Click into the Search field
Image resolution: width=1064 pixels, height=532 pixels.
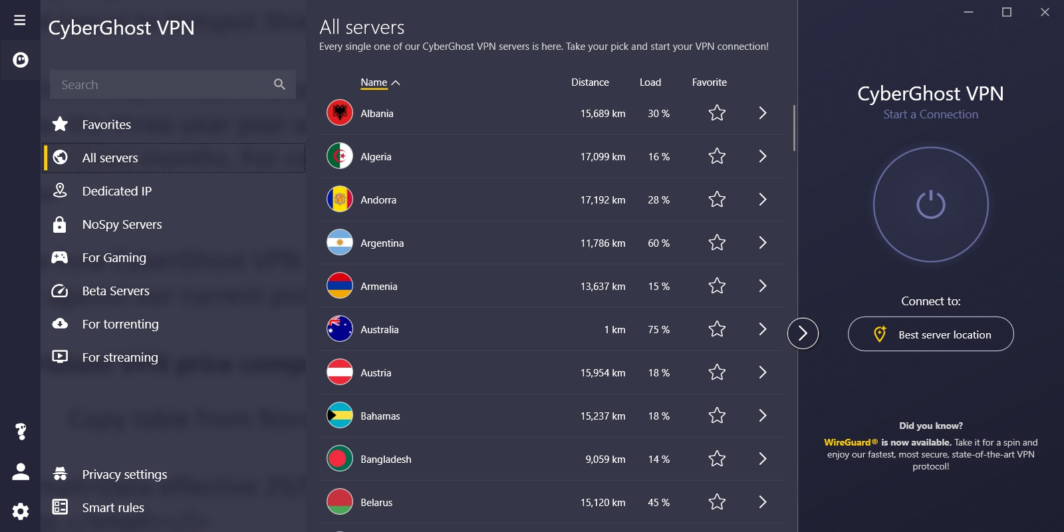(160, 84)
